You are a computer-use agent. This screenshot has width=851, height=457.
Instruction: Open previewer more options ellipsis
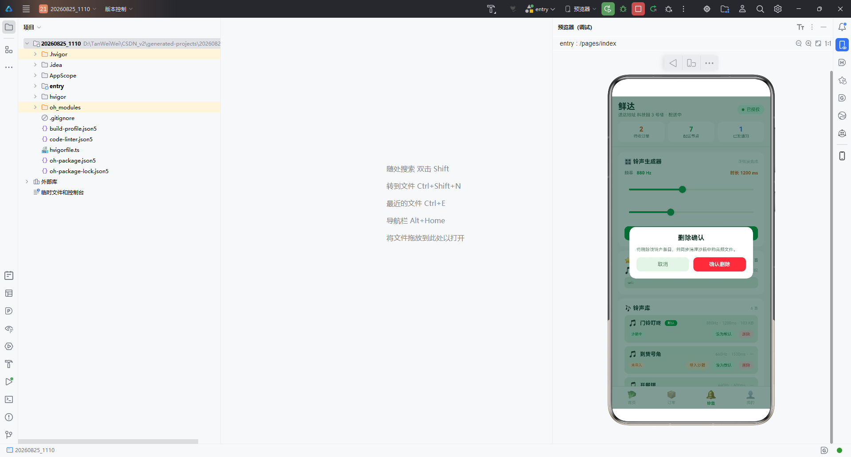[x=709, y=63]
